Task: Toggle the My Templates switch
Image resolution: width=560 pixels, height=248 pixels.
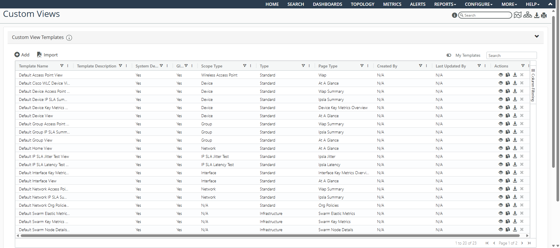Action: [x=449, y=55]
